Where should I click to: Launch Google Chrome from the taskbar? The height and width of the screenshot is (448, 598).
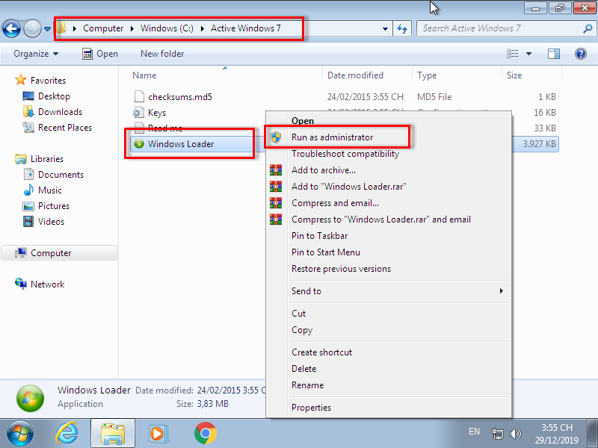[205, 434]
